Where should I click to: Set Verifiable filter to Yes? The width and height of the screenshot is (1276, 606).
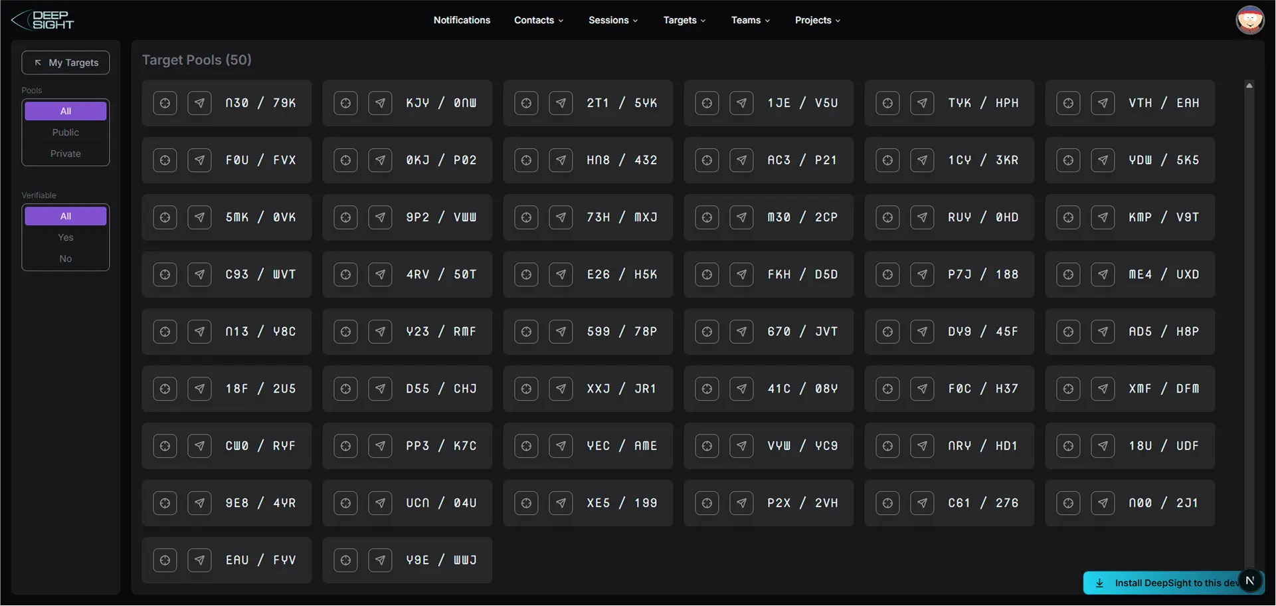66,237
